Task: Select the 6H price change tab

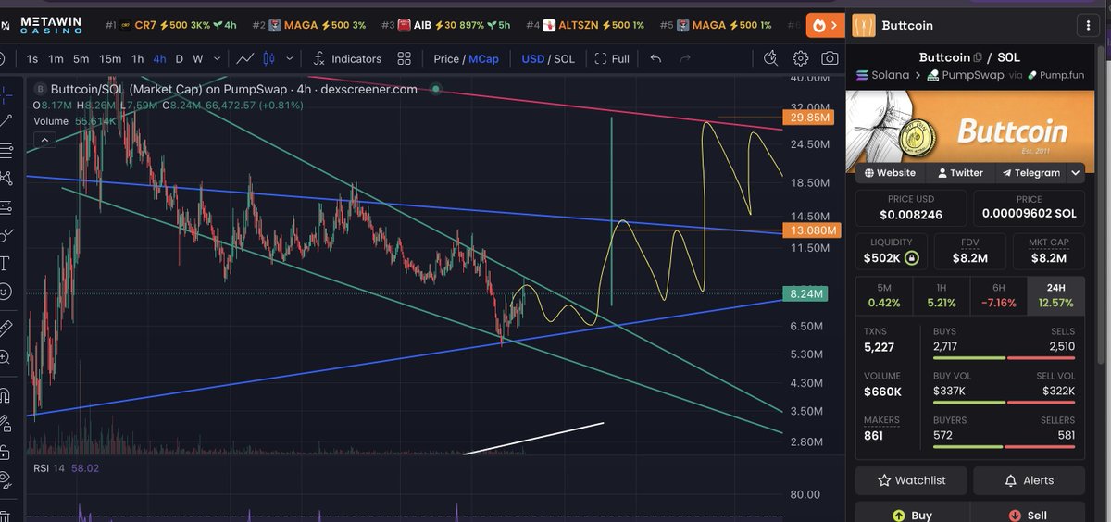Action: (x=998, y=295)
